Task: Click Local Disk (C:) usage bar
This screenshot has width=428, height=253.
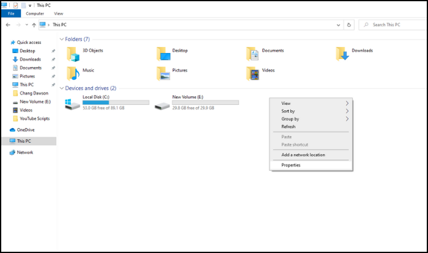Action: [116, 102]
